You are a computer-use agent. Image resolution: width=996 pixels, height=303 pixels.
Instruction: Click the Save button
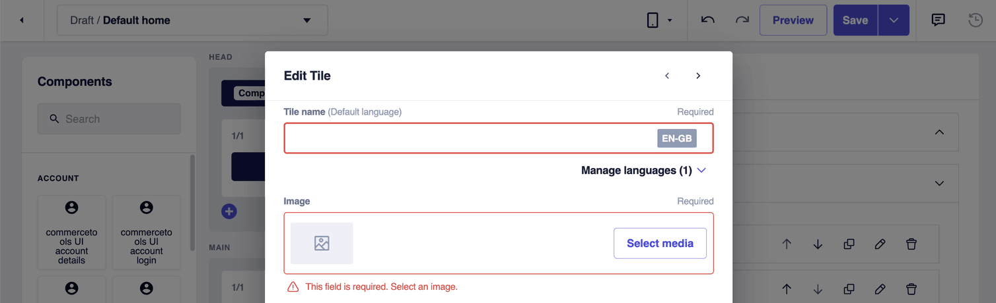pos(855,20)
